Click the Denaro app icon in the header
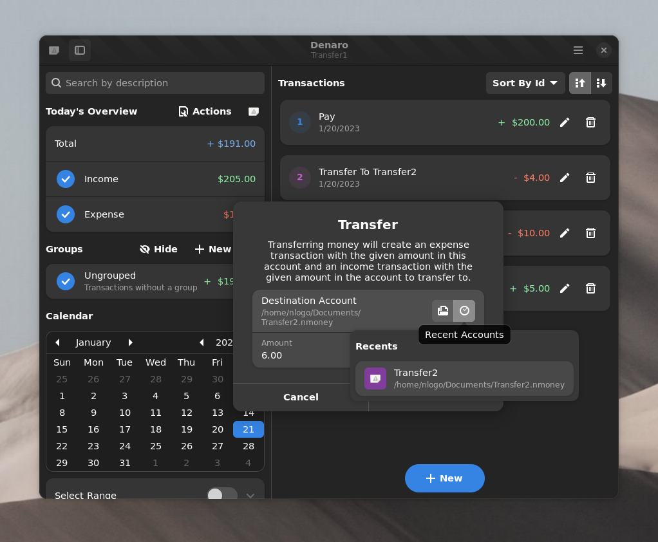This screenshot has height=542, width=658. 53,50
